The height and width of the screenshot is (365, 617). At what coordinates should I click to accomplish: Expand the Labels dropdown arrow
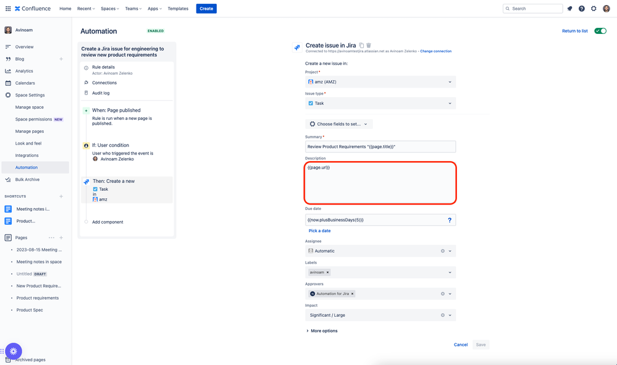coord(450,272)
